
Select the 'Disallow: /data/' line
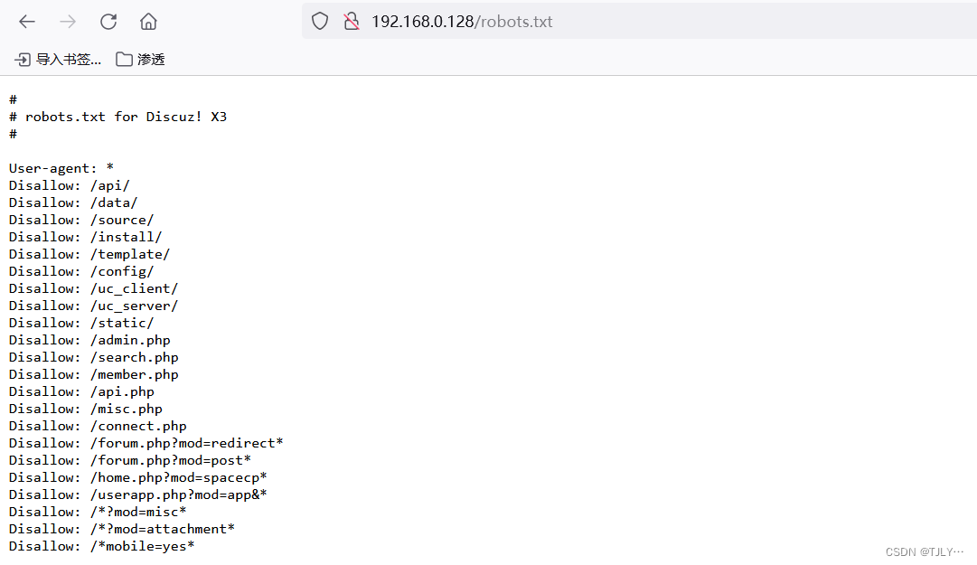pyautogui.click(x=73, y=203)
